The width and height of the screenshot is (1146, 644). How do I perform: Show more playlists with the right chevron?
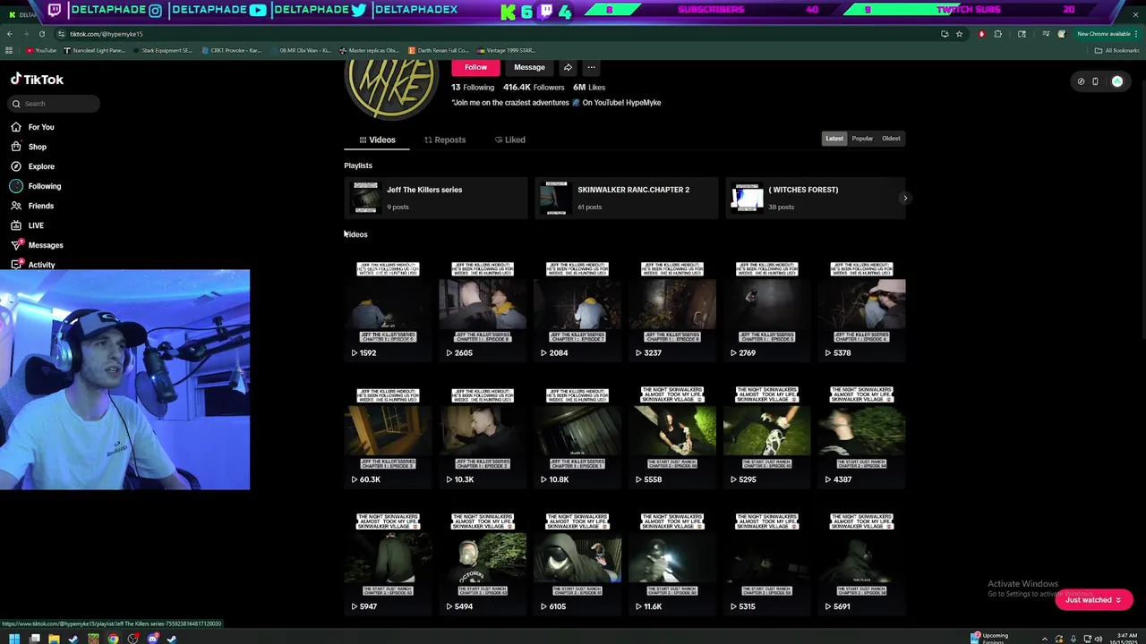(905, 198)
